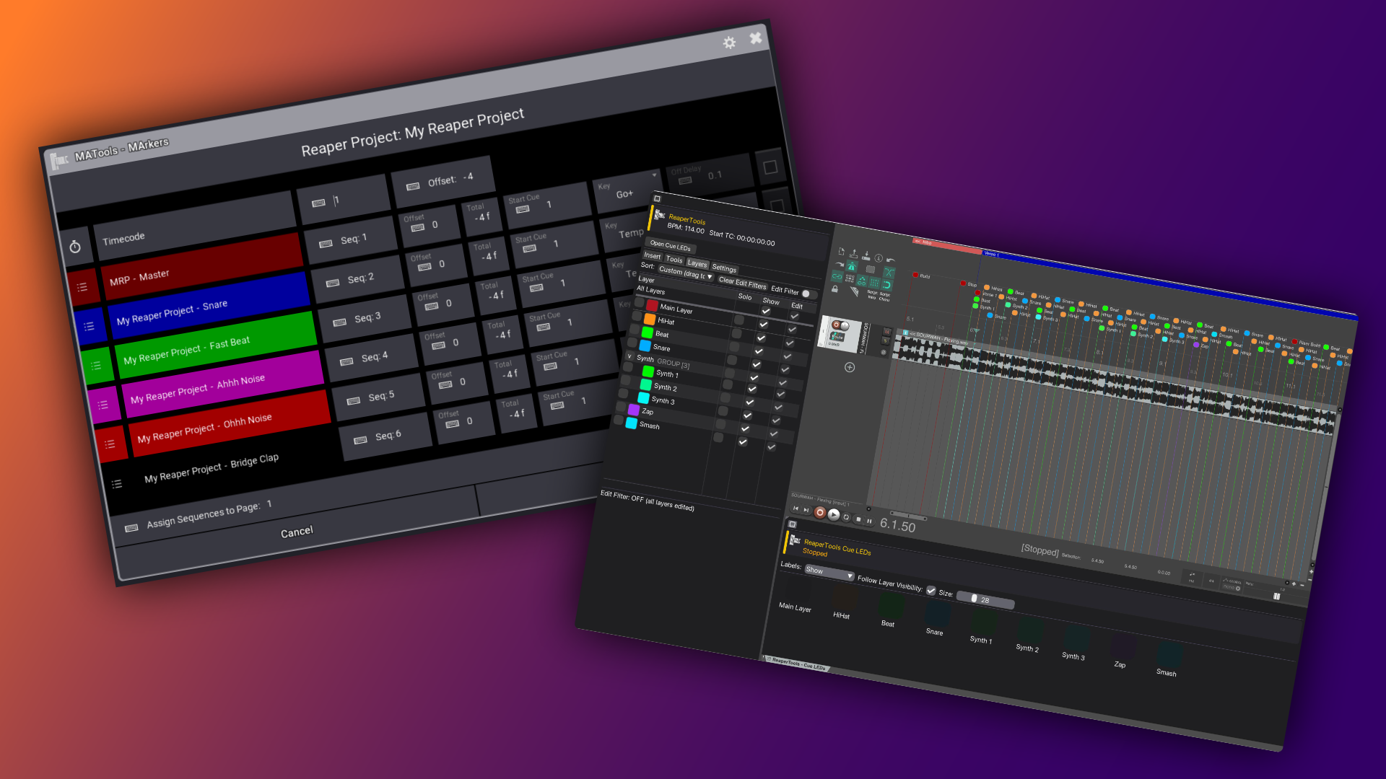
Task: Open the Sort Custom dropdown
Action: point(686,273)
